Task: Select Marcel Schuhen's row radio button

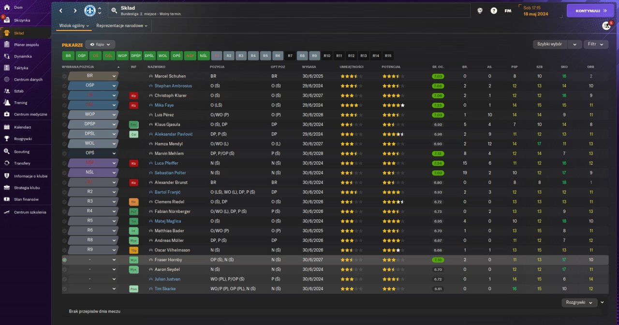Action: (x=64, y=76)
